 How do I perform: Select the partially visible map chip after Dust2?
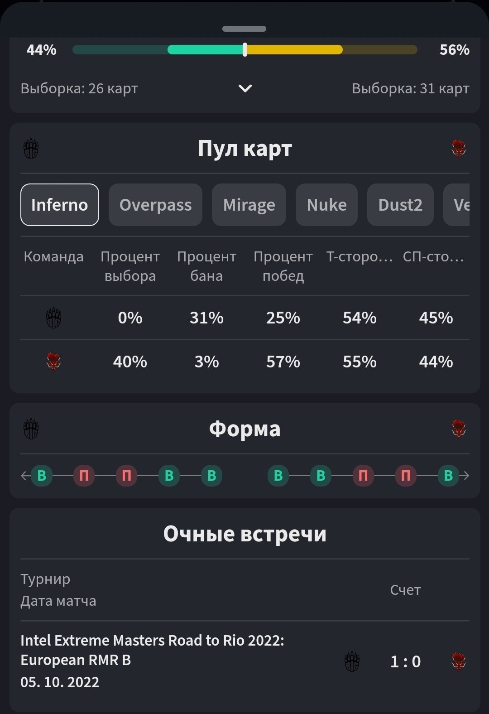tap(458, 205)
